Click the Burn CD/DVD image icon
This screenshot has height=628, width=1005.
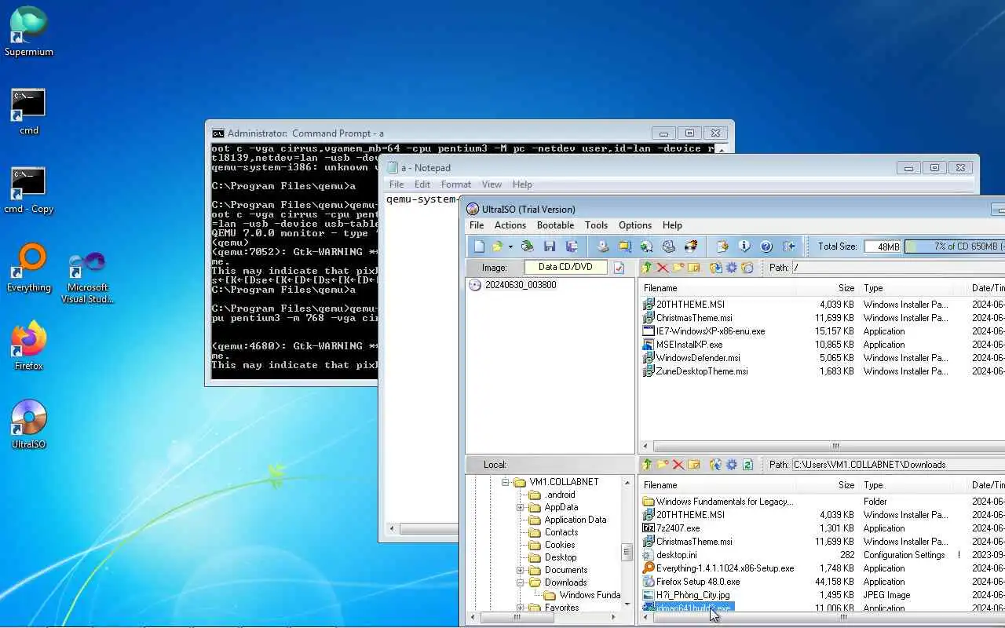[691, 246]
